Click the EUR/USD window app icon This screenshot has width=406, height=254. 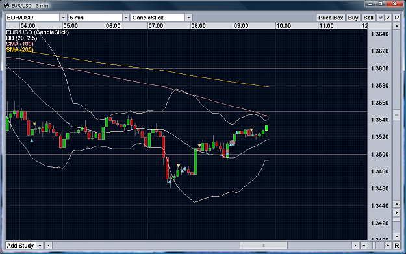click(x=6, y=5)
